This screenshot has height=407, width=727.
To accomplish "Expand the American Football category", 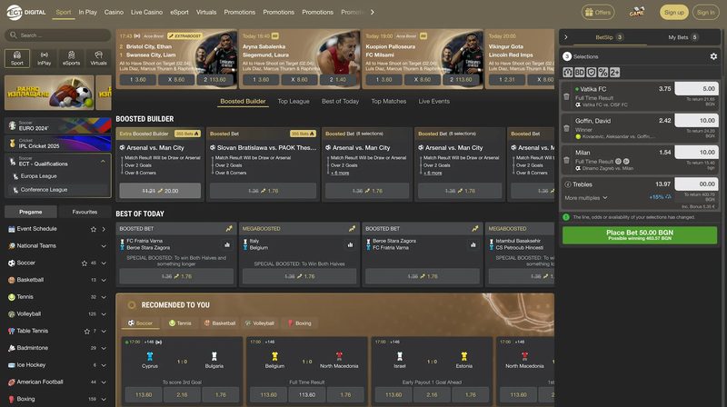I will click(x=104, y=382).
